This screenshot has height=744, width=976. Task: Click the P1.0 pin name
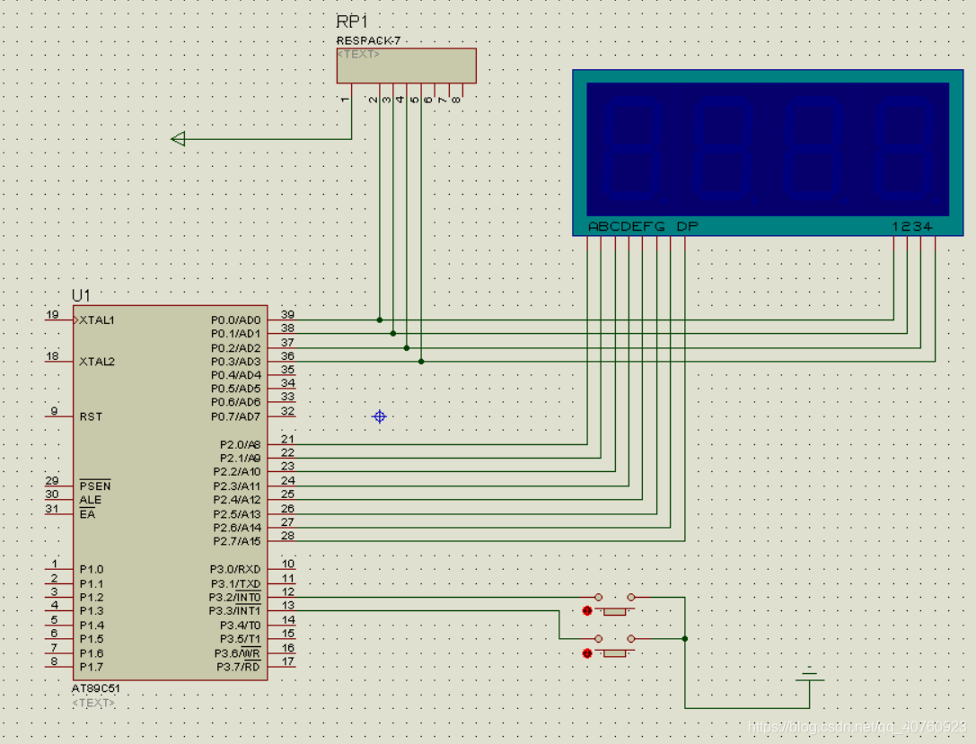click(92, 569)
